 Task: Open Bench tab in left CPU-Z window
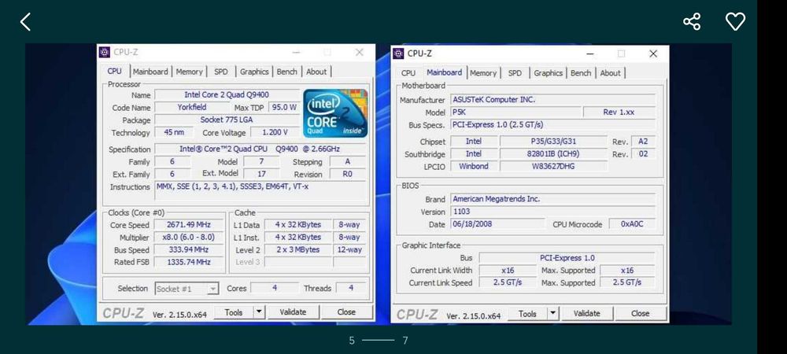(286, 72)
